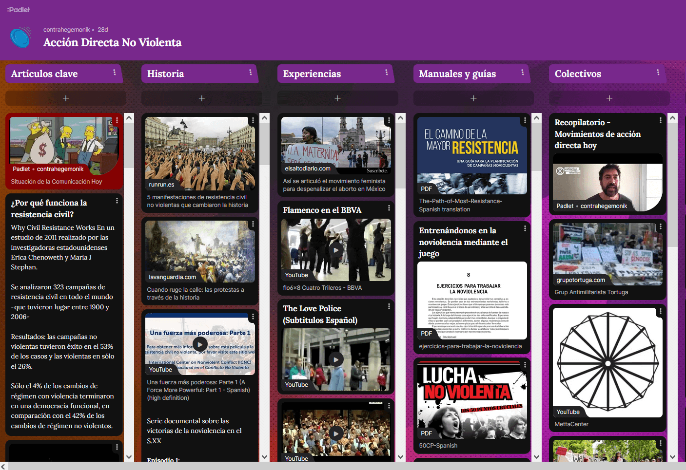Click Acción Directa No Violenta title
Image resolution: width=686 pixels, height=470 pixels.
[112, 42]
